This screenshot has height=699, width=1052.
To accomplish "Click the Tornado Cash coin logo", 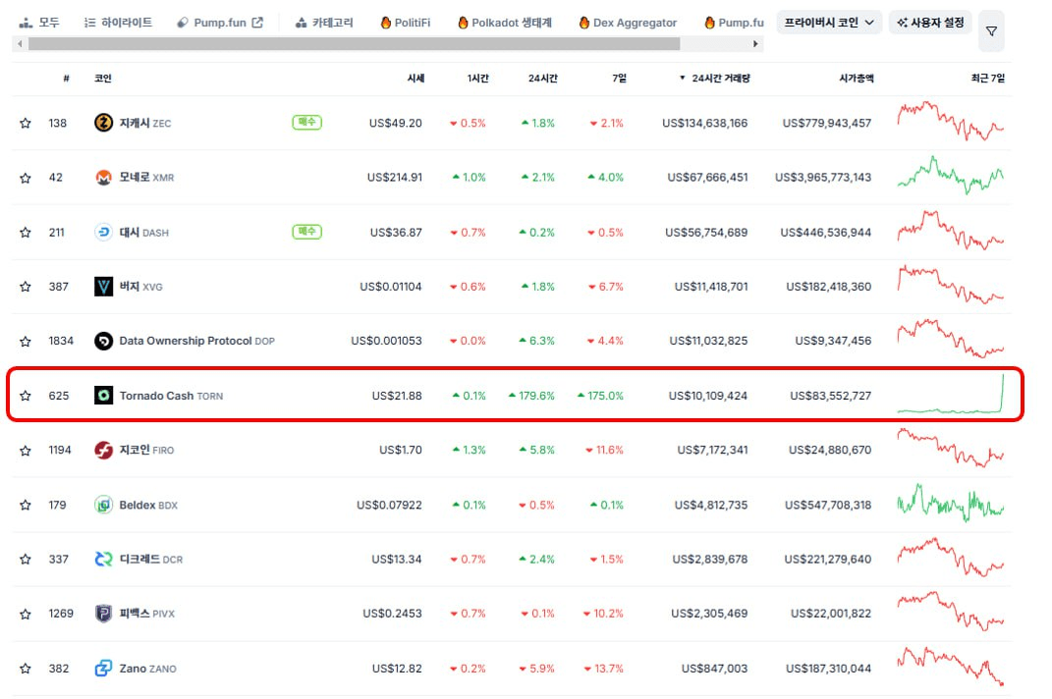I will tap(103, 396).
